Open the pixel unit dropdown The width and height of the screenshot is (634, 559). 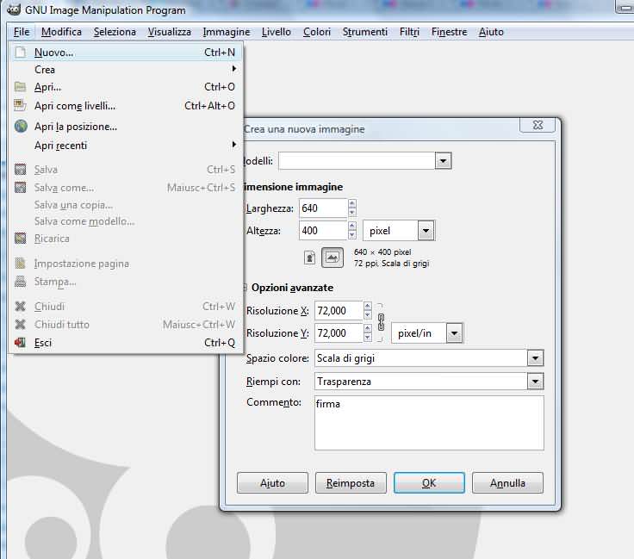click(x=426, y=231)
